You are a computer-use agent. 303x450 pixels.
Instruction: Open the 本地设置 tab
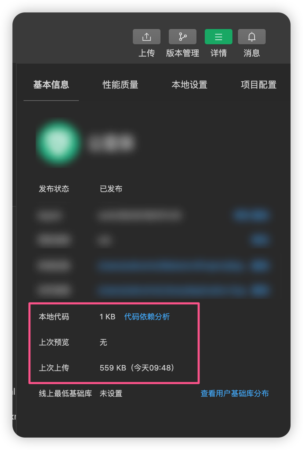coord(190,85)
